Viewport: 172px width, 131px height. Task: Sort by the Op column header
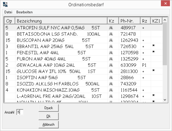[x=9, y=21]
